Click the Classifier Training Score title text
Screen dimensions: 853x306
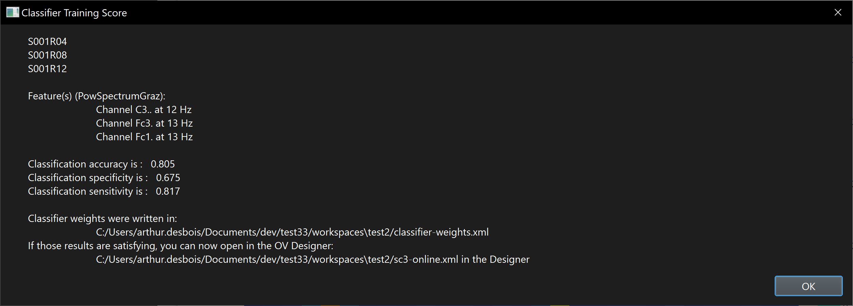(74, 13)
